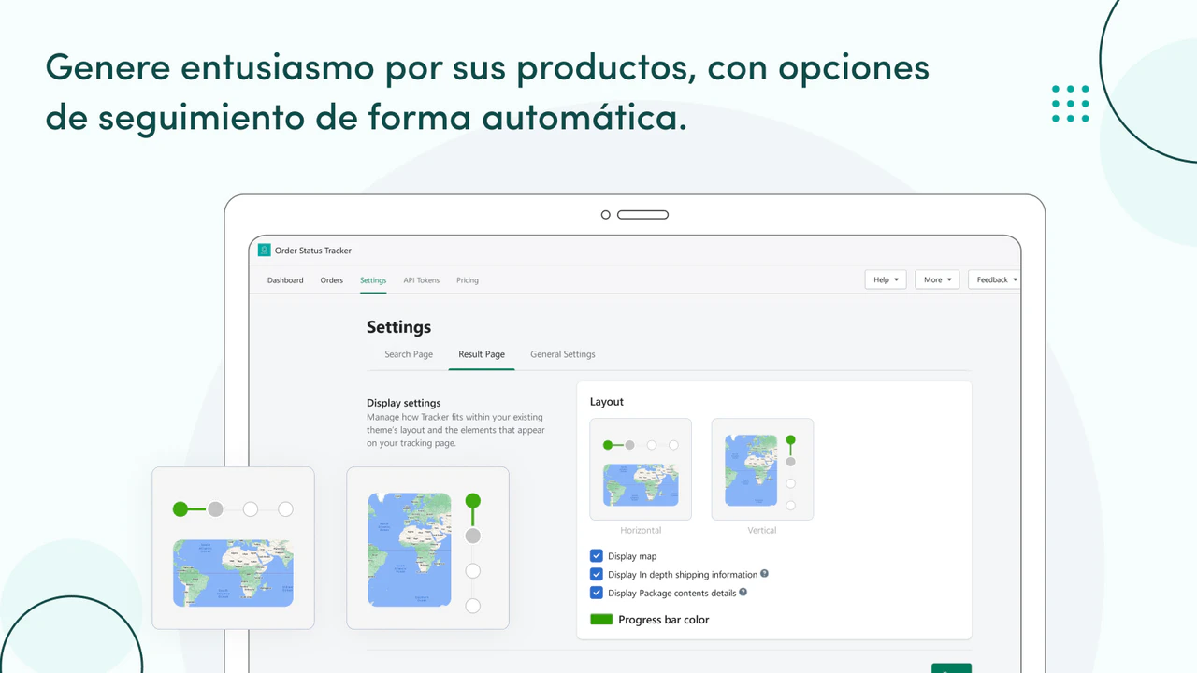This screenshot has height=673, width=1197.
Task: Toggle Display Package contents details checkbox
Action: tap(597, 593)
